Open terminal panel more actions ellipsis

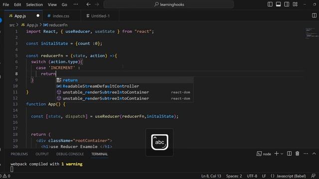click(306, 154)
